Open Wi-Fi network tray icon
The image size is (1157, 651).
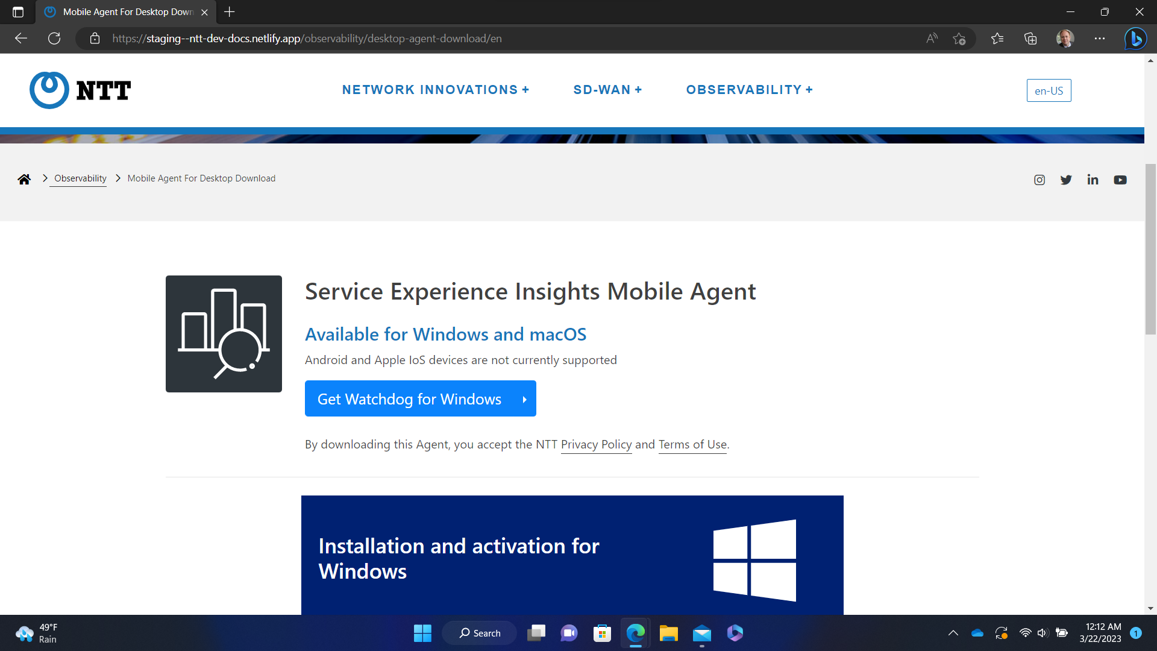coord(1025,633)
